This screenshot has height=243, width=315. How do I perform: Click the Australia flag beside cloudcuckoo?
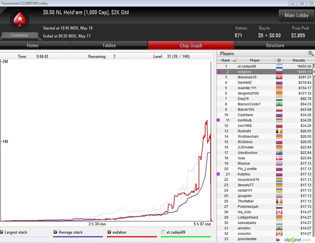pyautogui.click(x=279, y=153)
